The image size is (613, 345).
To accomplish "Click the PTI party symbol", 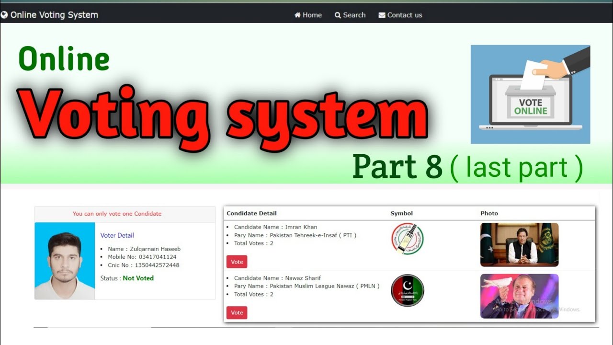I will point(407,239).
